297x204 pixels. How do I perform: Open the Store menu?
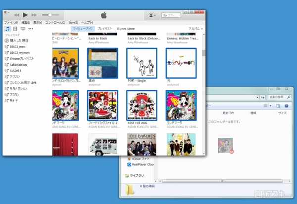point(73,23)
